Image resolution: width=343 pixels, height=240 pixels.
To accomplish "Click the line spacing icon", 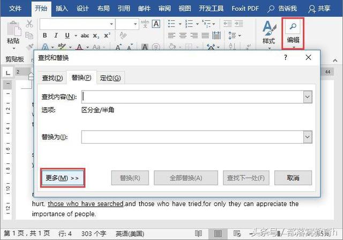I will coord(232,35).
